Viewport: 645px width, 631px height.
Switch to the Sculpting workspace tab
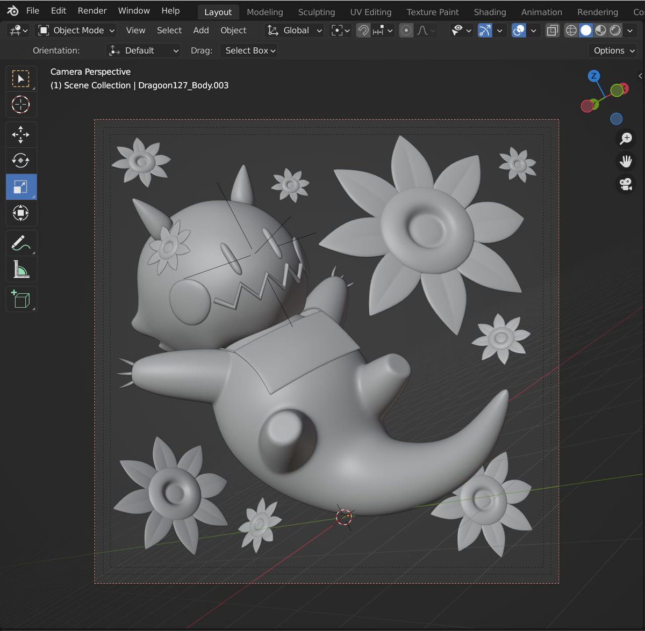pos(316,12)
